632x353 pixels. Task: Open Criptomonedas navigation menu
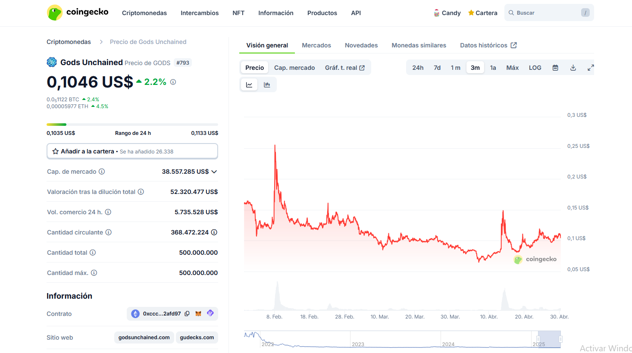(144, 13)
